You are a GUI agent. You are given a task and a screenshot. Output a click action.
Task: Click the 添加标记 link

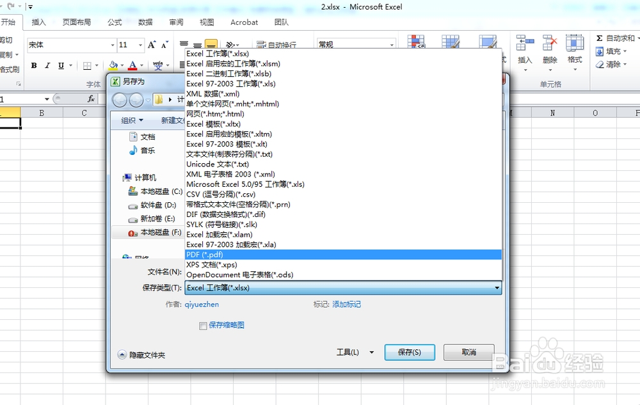346,305
